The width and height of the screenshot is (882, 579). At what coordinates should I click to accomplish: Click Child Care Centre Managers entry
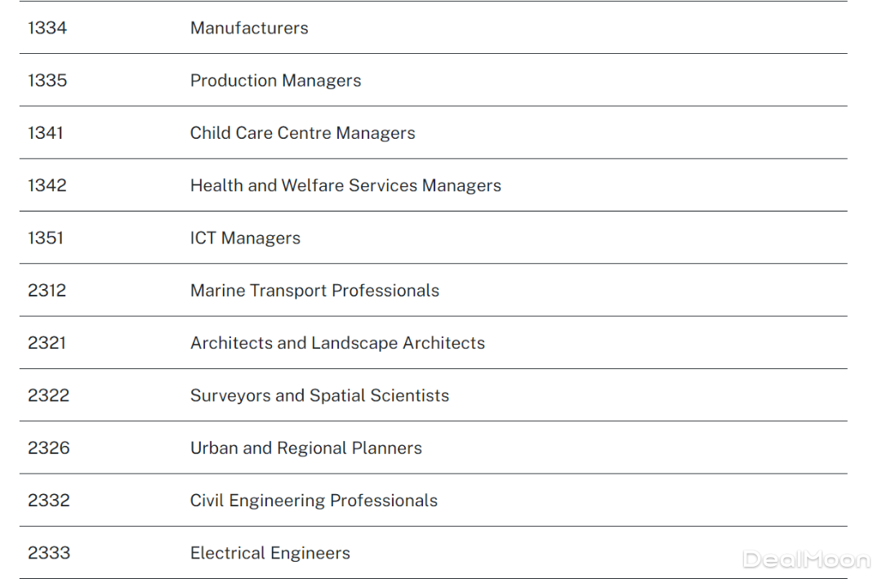pos(302,133)
